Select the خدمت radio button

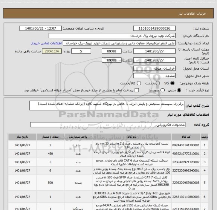[x=157, y=83]
